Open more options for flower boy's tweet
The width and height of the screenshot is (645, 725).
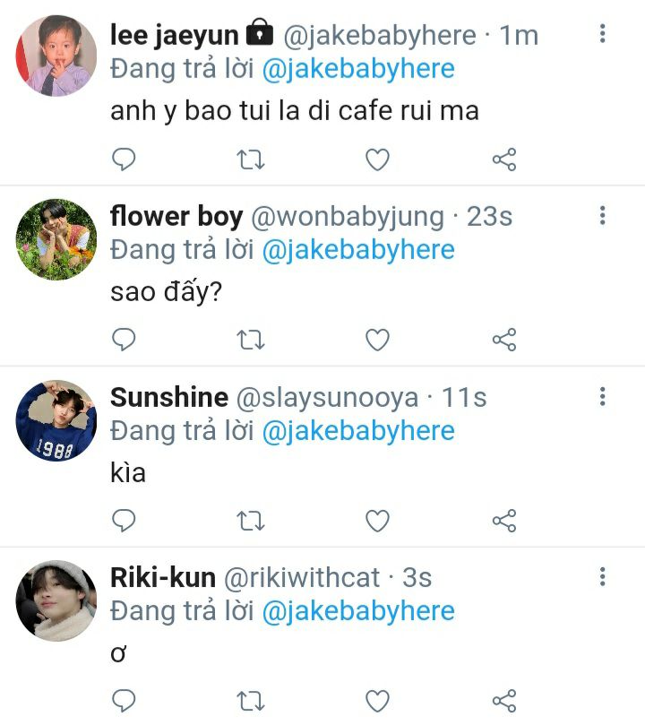coord(603,215)
